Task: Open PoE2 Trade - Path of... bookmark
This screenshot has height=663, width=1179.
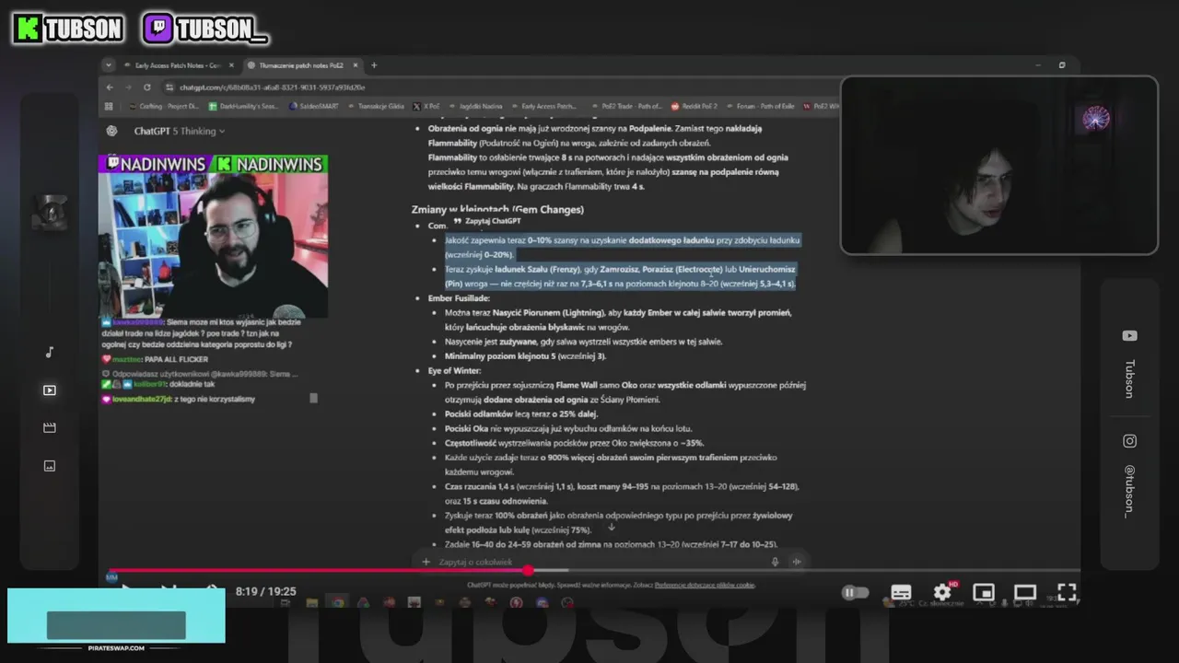Action: coord(626,106)
